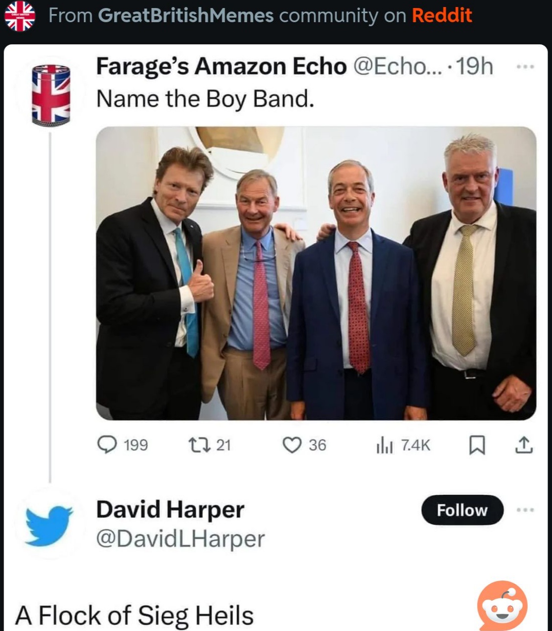
Task: View tweet analytics showing 7.4K
Action: point(385,445)
